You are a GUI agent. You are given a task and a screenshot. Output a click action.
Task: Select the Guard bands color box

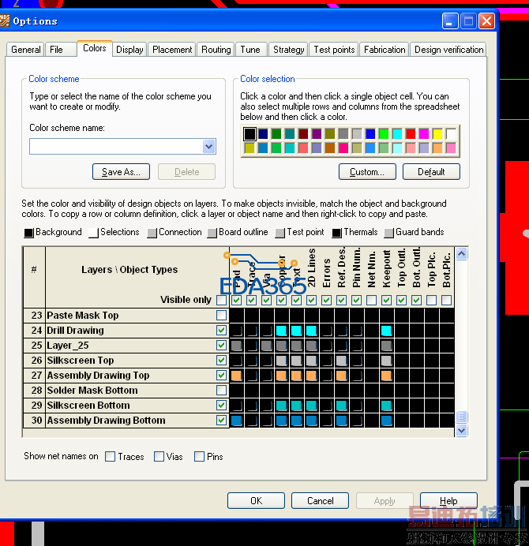point(388,233)
